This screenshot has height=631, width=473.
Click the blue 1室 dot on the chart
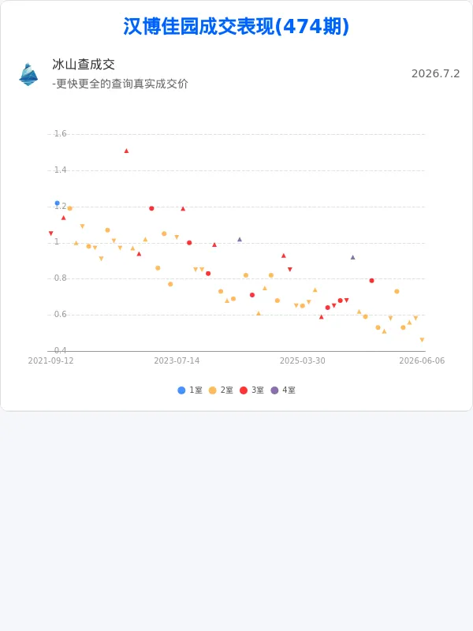[57, 203]
